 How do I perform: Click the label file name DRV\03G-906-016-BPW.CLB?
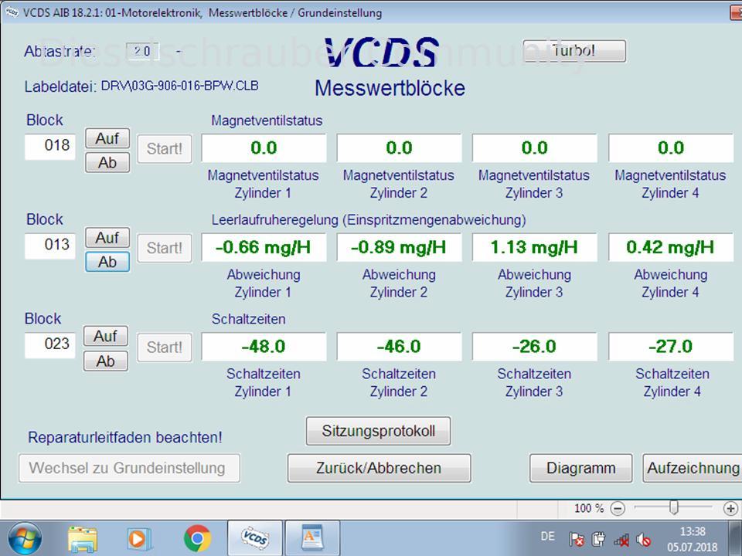pos(180,86)
